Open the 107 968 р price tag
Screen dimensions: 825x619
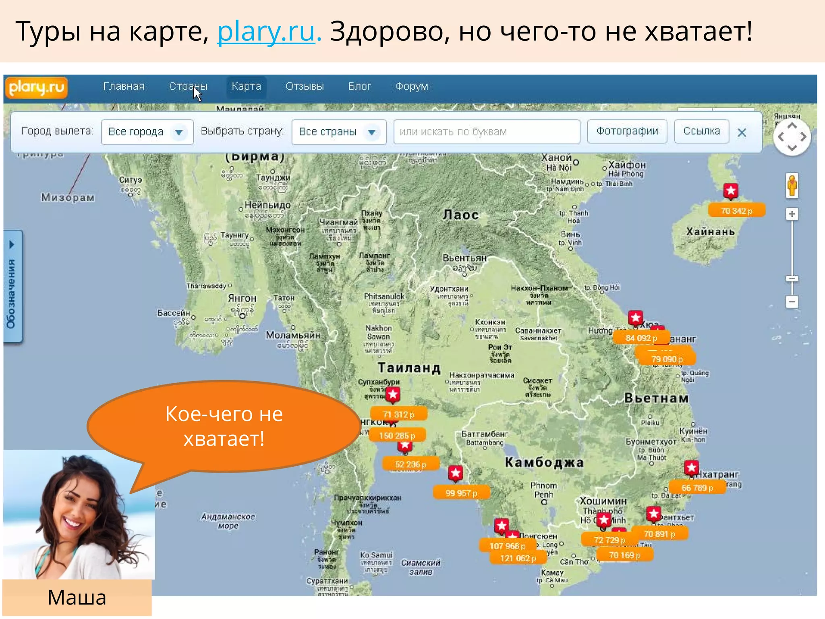pos(507,546)
